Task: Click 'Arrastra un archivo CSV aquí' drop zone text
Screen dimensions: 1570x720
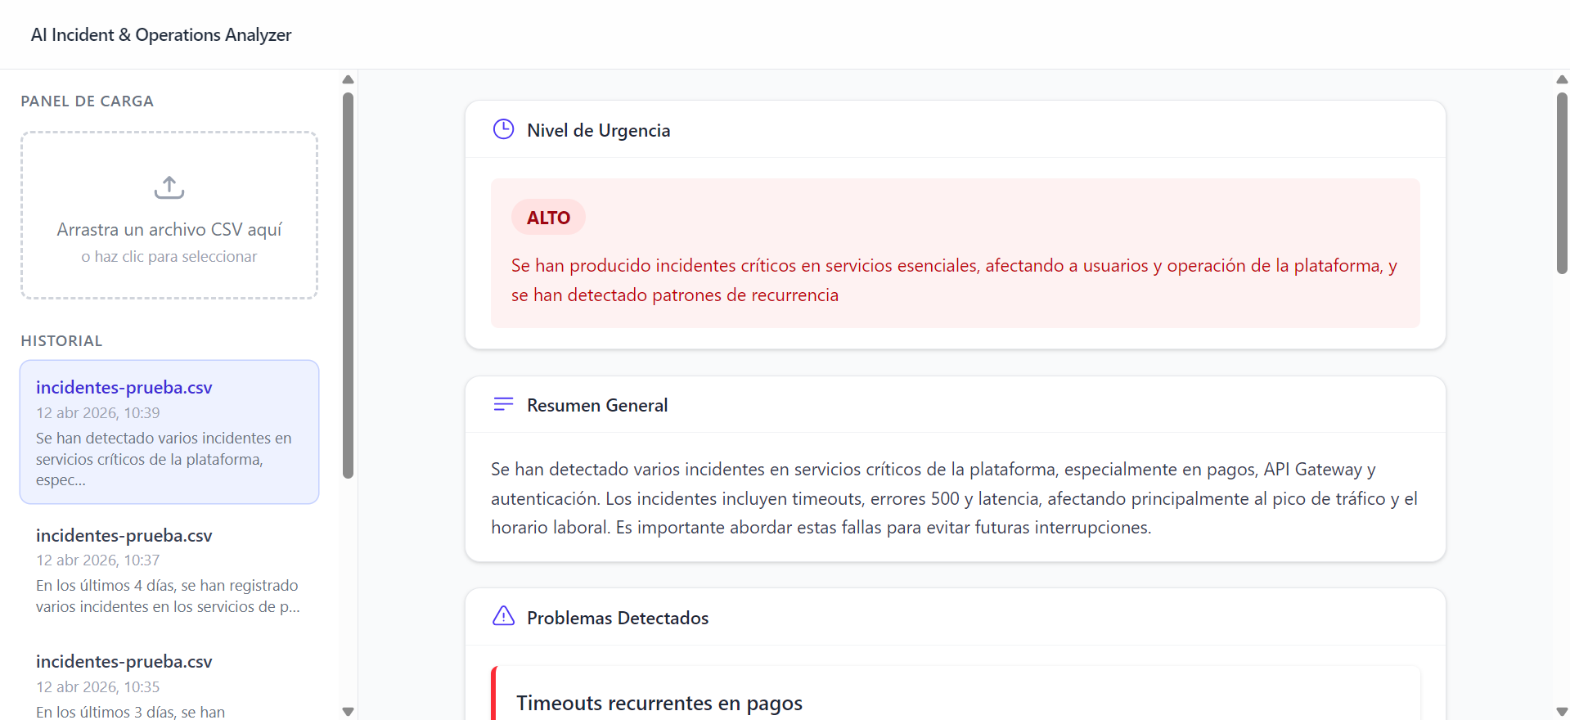Action: coord(169,230)
